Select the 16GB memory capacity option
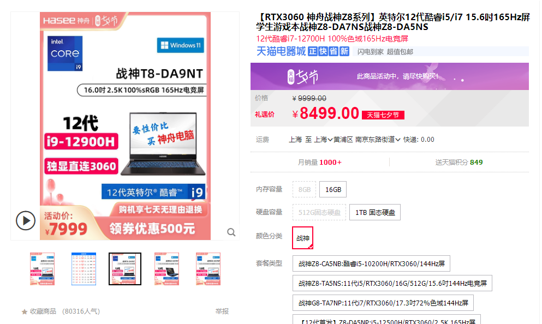Screen dimensions: 542x324 (332, 189)
